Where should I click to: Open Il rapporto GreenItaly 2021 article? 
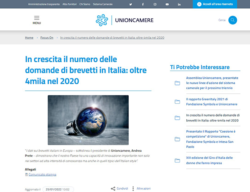pyautogui.click(x=212, y=102)
